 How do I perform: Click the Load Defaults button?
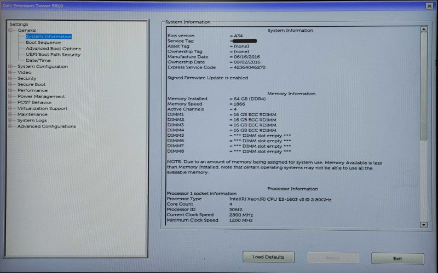[x=268, y=257]
